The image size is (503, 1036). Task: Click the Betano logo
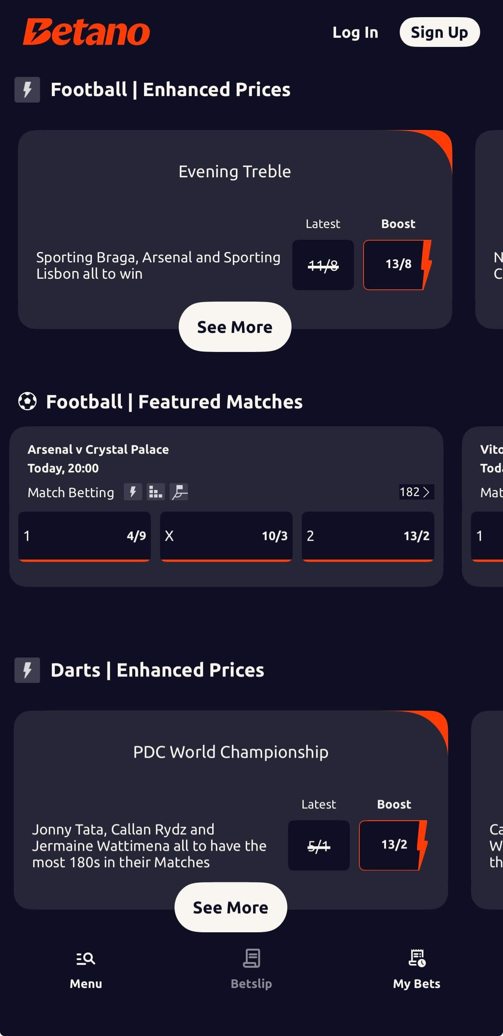[x=86, y=32]
